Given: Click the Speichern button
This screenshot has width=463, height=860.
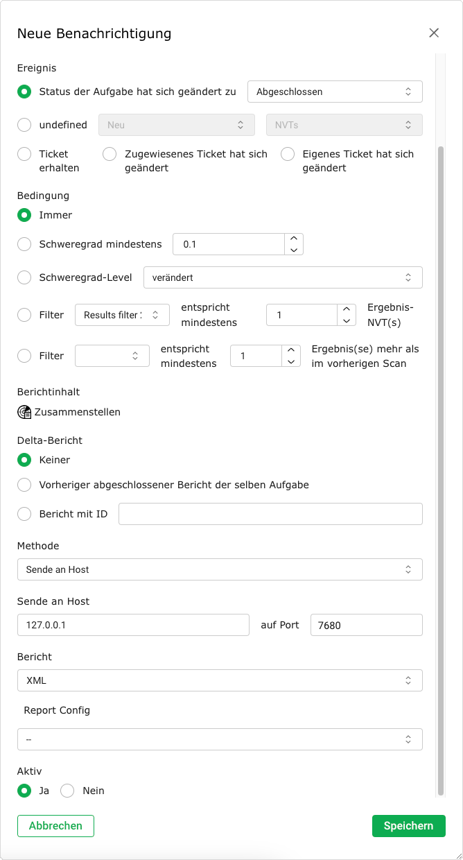Looking at the screenshot, I should [408, 826].
